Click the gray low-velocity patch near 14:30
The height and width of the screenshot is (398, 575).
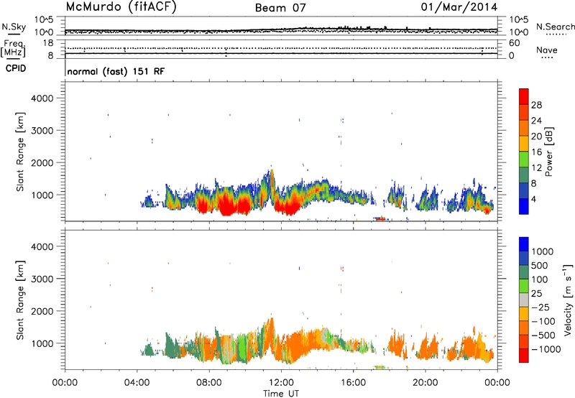(x=325, y=335)
